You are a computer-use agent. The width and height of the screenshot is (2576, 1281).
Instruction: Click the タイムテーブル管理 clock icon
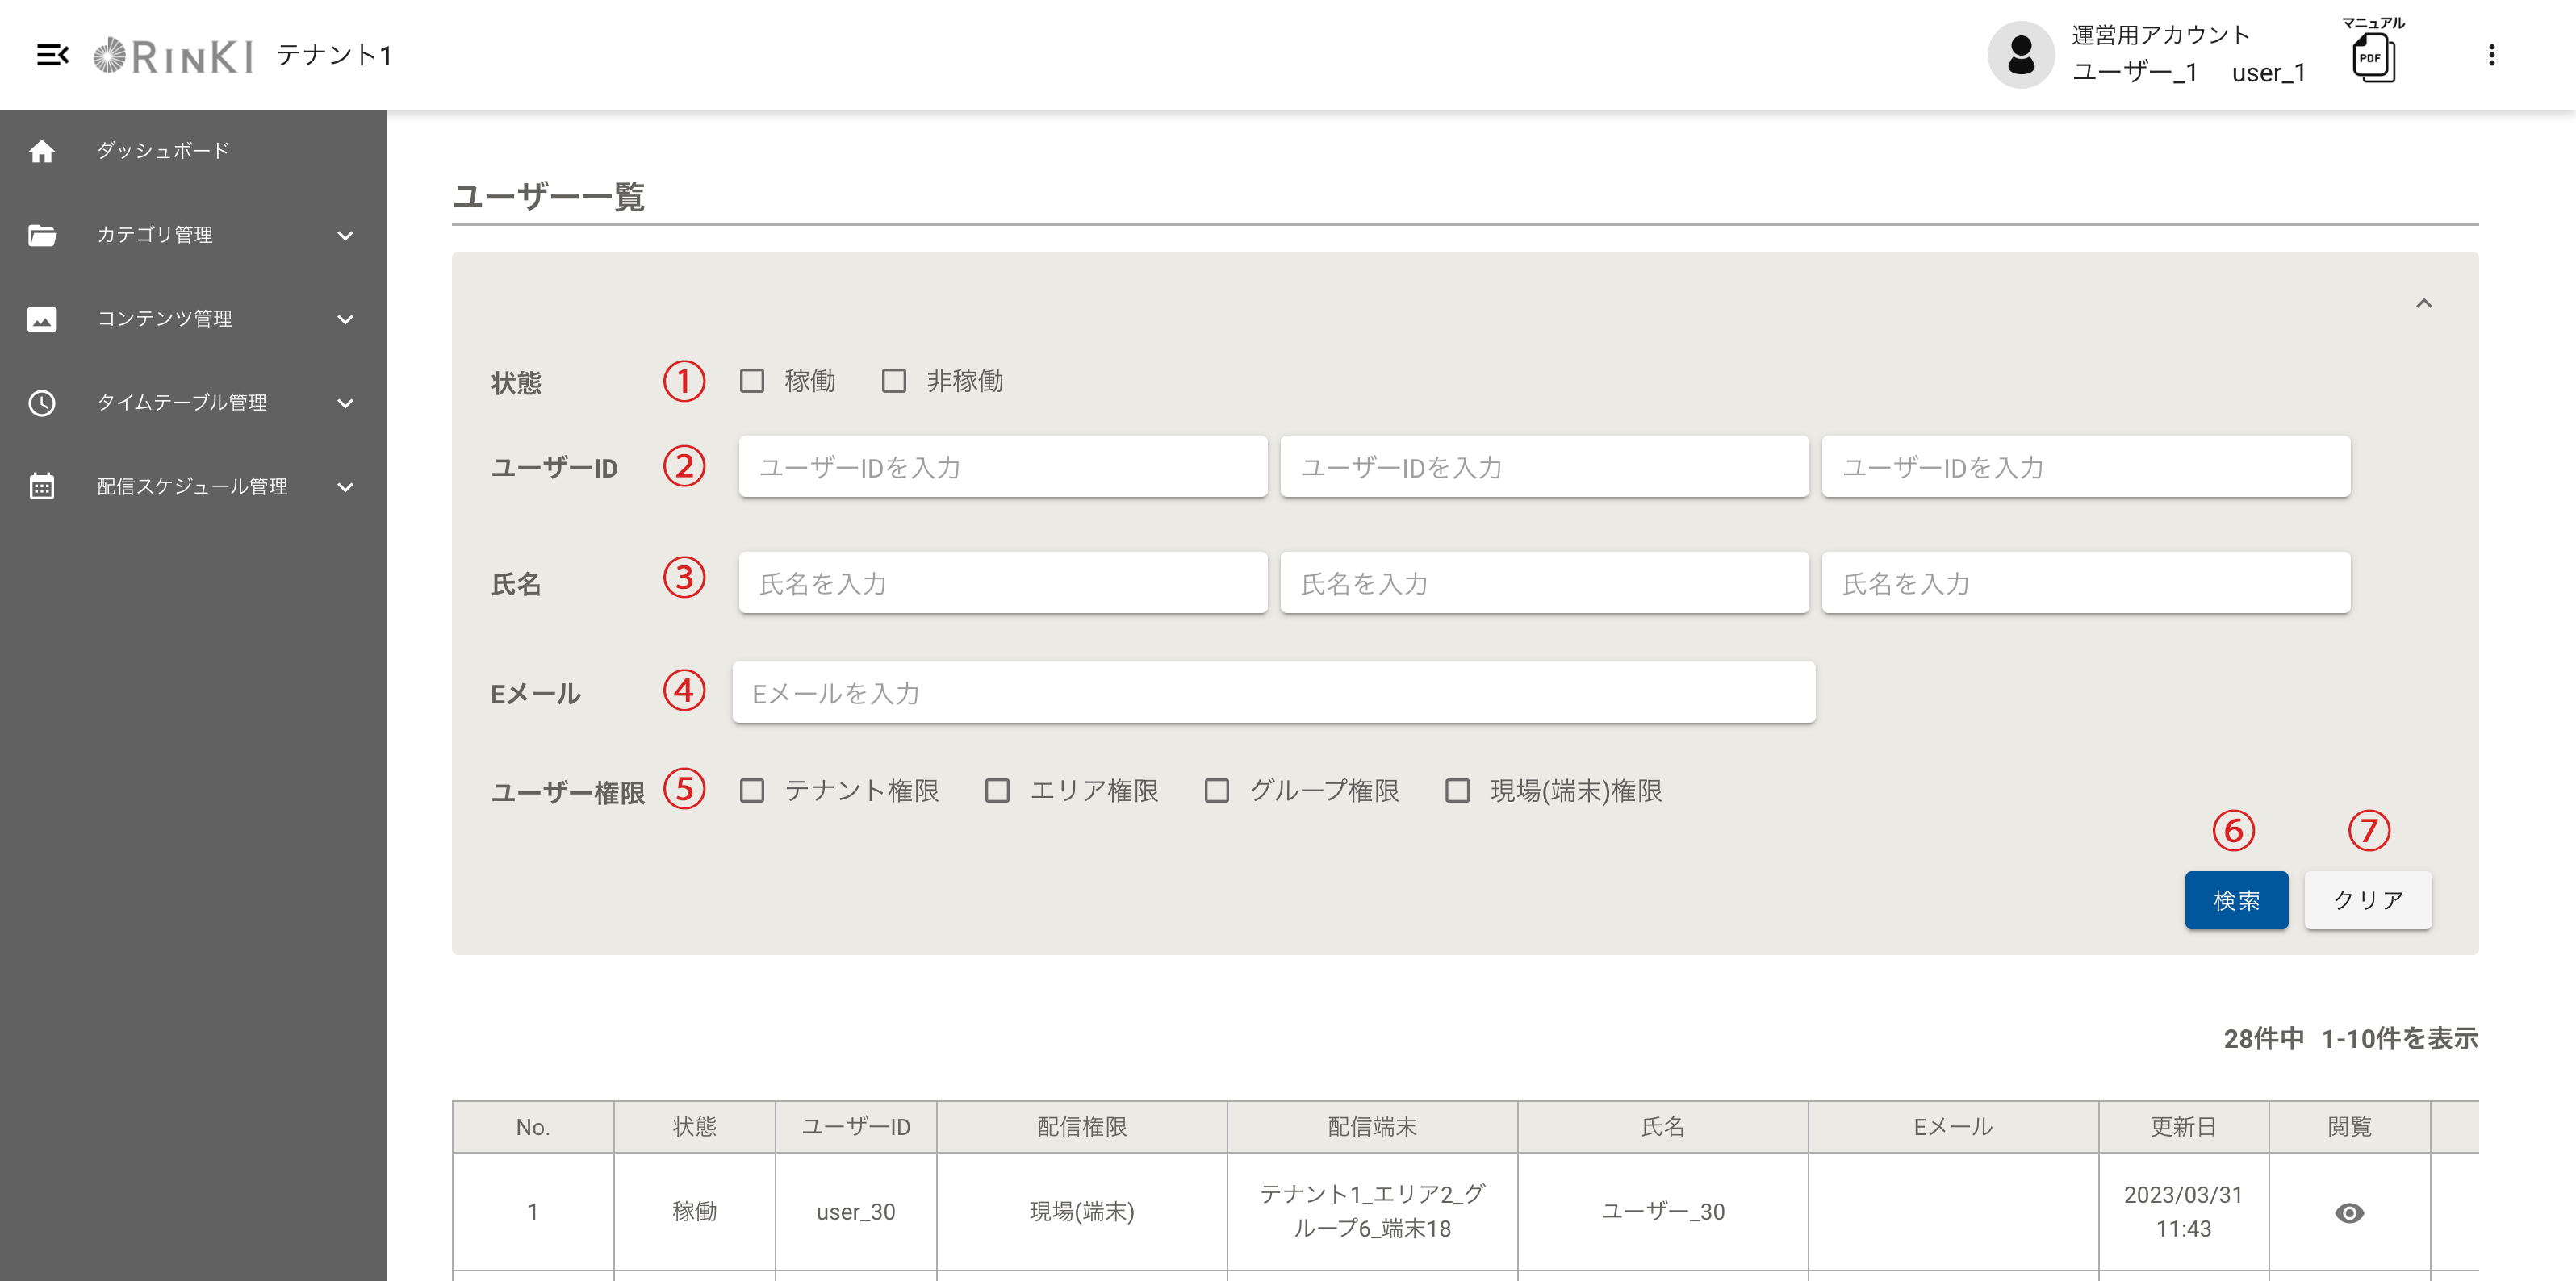42,403
